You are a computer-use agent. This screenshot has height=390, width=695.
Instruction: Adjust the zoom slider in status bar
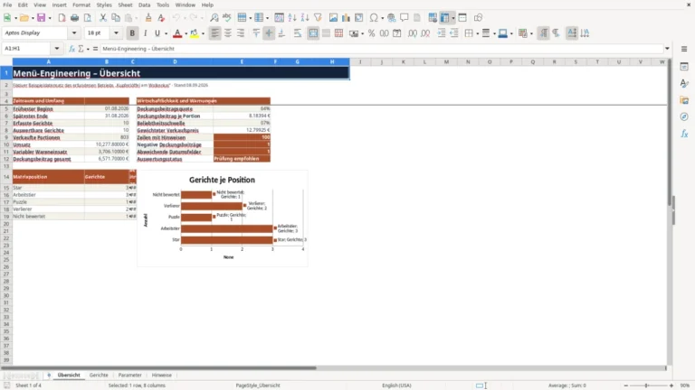[646, 385]
